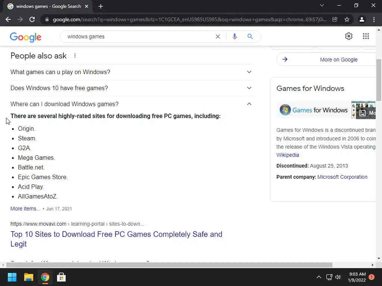
Task: Click the browser forward arrow
Action: 20,19
